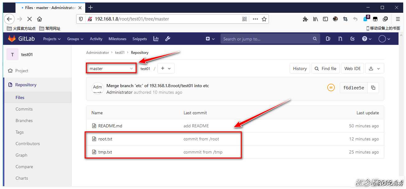Click the address bar URL
Image resolution: width=406 pixels, height=189 pixels.
[132, 19]
